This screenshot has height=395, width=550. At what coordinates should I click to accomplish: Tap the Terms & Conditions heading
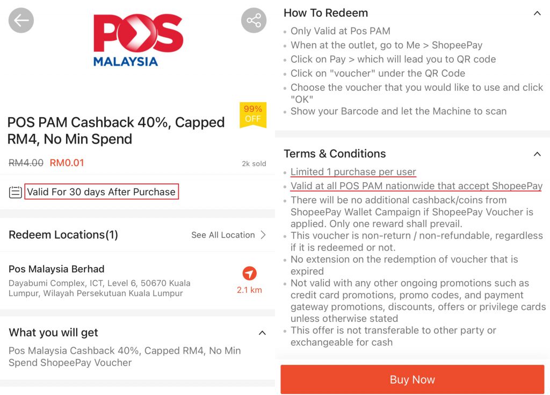pyautogui.click(x=335, y=154)
